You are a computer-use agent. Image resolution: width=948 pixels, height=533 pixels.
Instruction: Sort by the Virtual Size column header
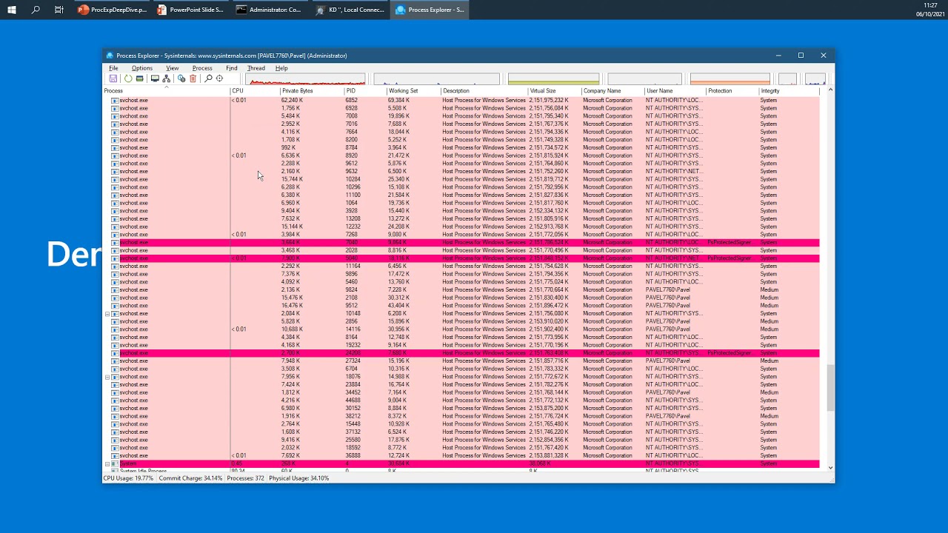click(554, 91)
